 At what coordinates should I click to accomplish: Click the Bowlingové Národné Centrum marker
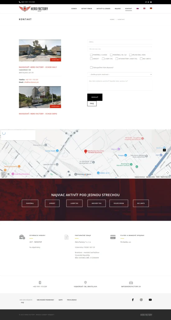click(131, 164)
